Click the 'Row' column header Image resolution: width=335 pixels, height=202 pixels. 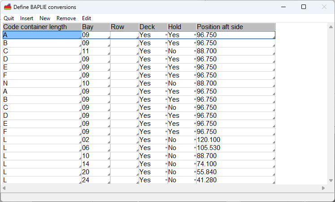pos(125,27)
